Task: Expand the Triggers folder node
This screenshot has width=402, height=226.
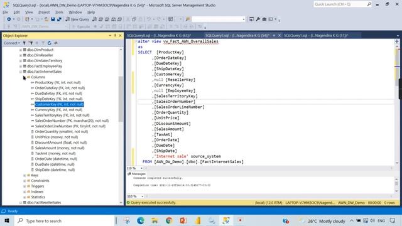Action: click(x=24, y=186)
